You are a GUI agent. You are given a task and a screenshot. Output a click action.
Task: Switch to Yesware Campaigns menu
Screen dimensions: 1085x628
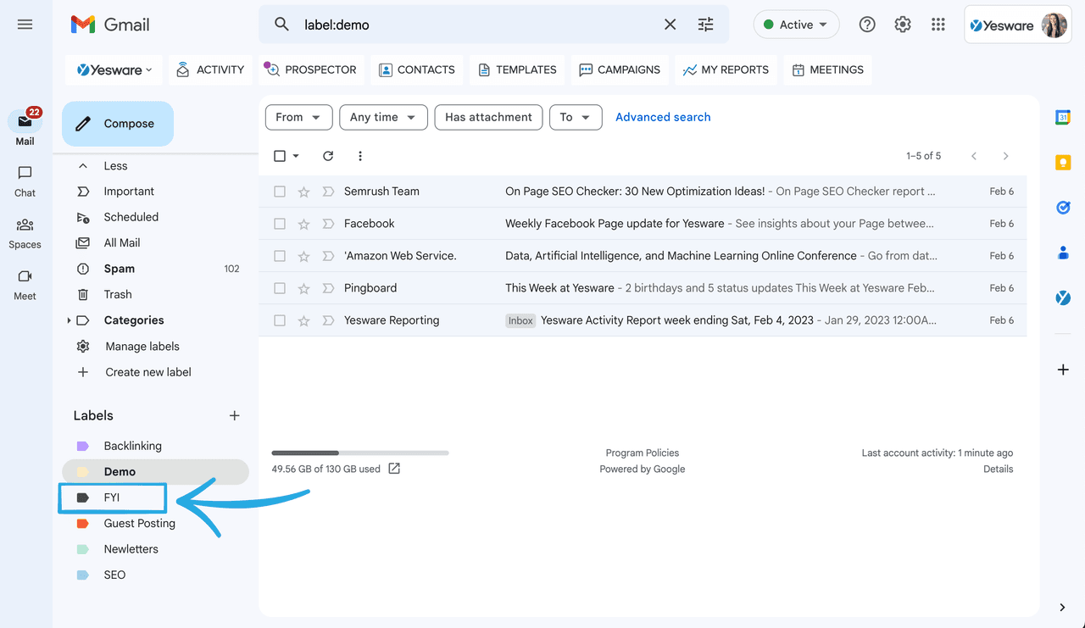pyautogui.click(x=620, y=69)
